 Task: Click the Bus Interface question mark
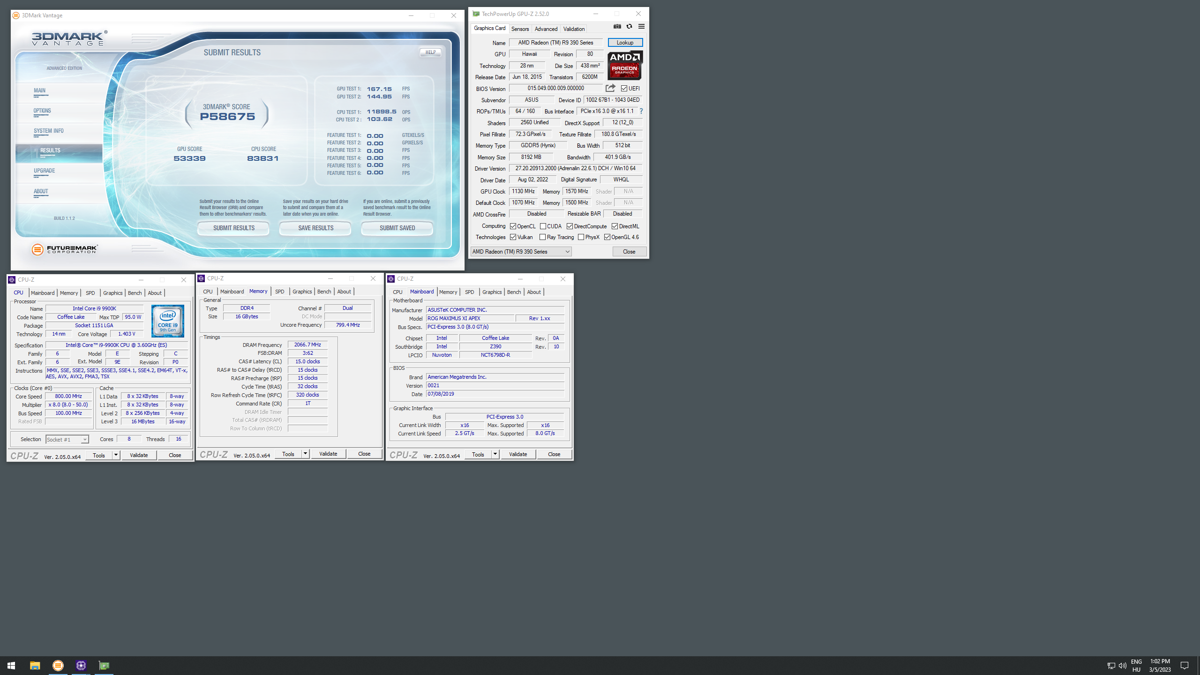tap(641, 111)
